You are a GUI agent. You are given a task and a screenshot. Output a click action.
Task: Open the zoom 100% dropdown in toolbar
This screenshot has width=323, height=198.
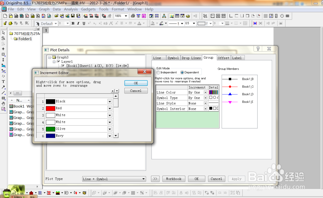[x=126, y=16]
